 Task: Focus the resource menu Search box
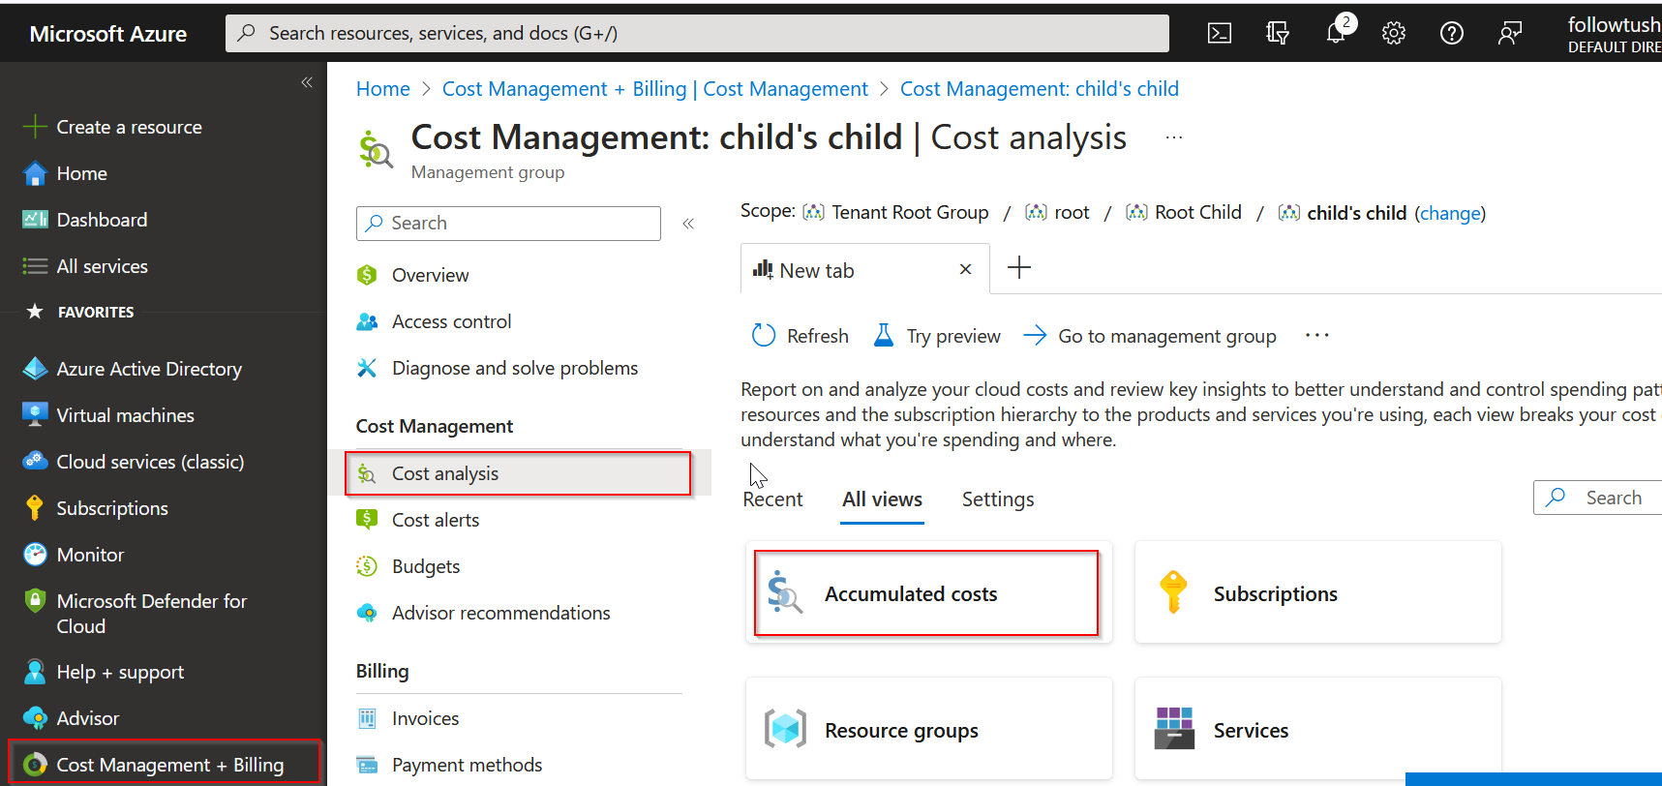[x=508, y=224]
